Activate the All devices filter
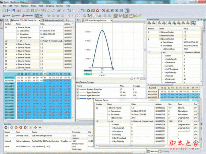The width and height of the screenshot is (206, 154). [39, 15]
